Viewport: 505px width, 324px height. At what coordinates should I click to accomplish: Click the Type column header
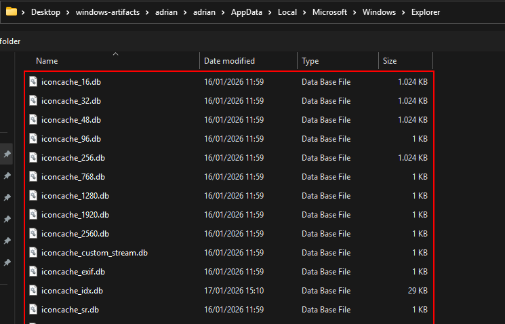[x=310, y=61]
